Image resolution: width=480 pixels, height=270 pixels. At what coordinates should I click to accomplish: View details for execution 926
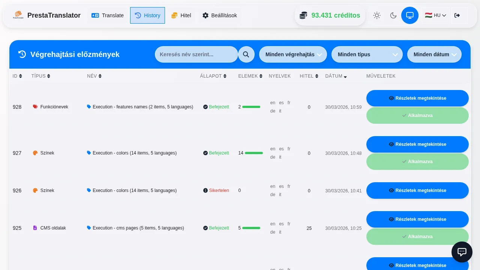click(417, 190)
